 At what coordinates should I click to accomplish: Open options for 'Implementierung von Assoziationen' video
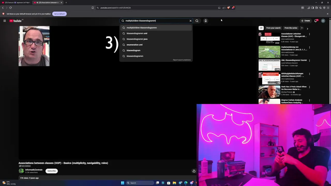pyautogui.click(x=309, y=47)
